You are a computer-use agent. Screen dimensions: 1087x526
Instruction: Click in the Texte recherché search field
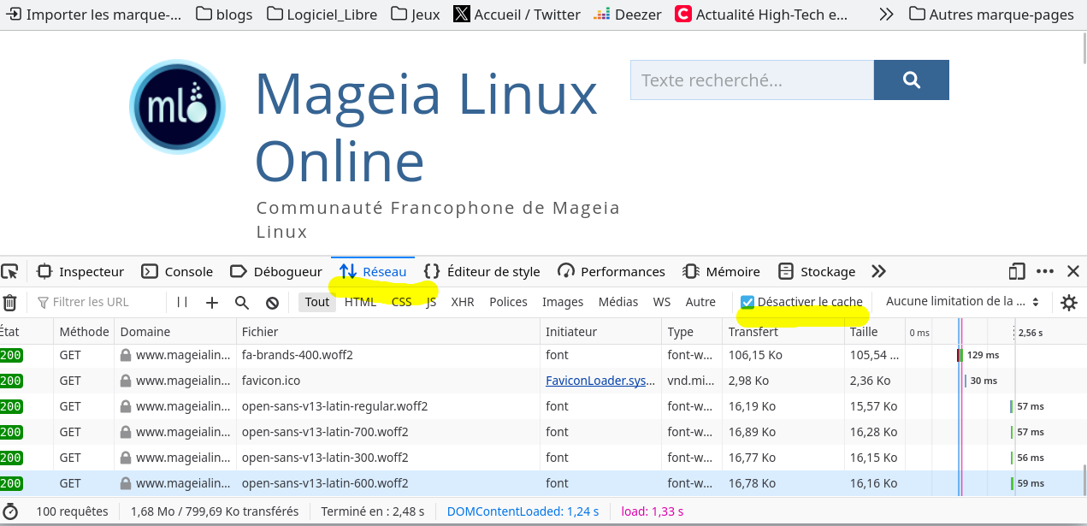point(752,80)
